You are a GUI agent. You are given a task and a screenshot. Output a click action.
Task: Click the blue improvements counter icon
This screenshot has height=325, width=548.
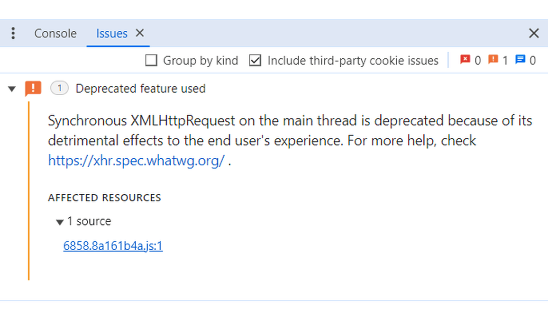pos(521,60)
